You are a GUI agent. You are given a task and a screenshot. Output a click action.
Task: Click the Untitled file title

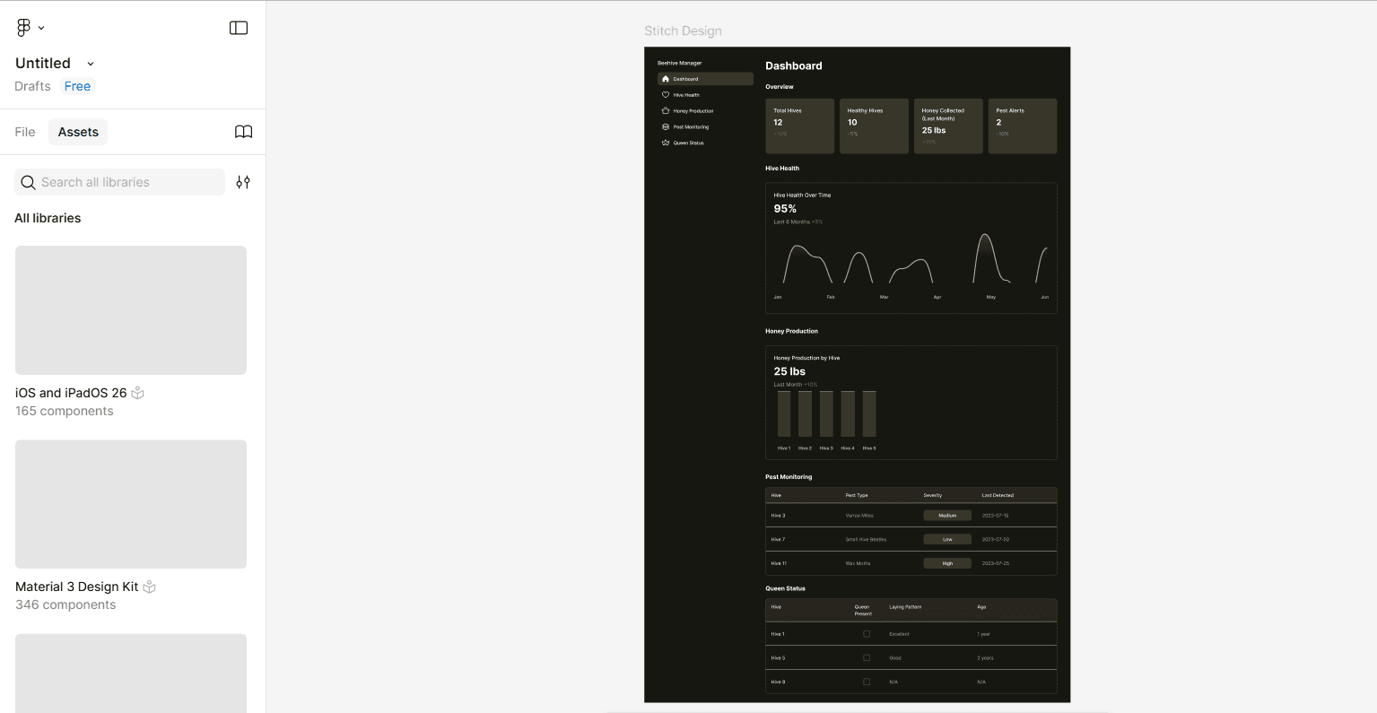pos(43,63)
